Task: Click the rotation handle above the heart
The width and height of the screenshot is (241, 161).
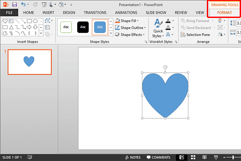Action: click(x=165, y=67)
